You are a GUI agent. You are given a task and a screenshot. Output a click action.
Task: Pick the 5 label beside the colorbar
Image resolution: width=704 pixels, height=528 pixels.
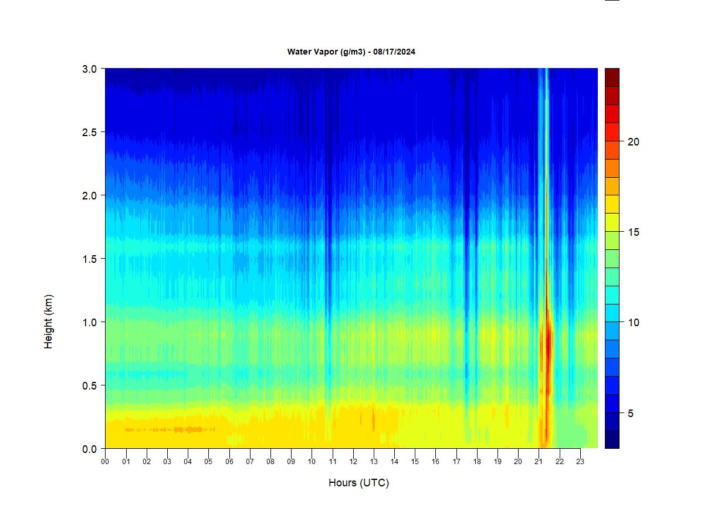(x=631, y=413)
